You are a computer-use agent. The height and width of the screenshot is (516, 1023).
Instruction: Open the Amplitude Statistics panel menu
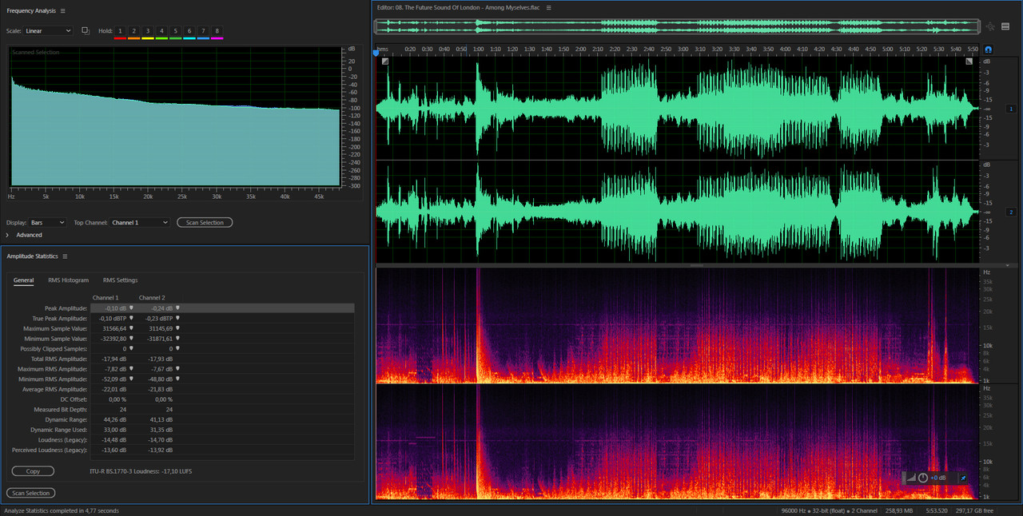(65, 256)
